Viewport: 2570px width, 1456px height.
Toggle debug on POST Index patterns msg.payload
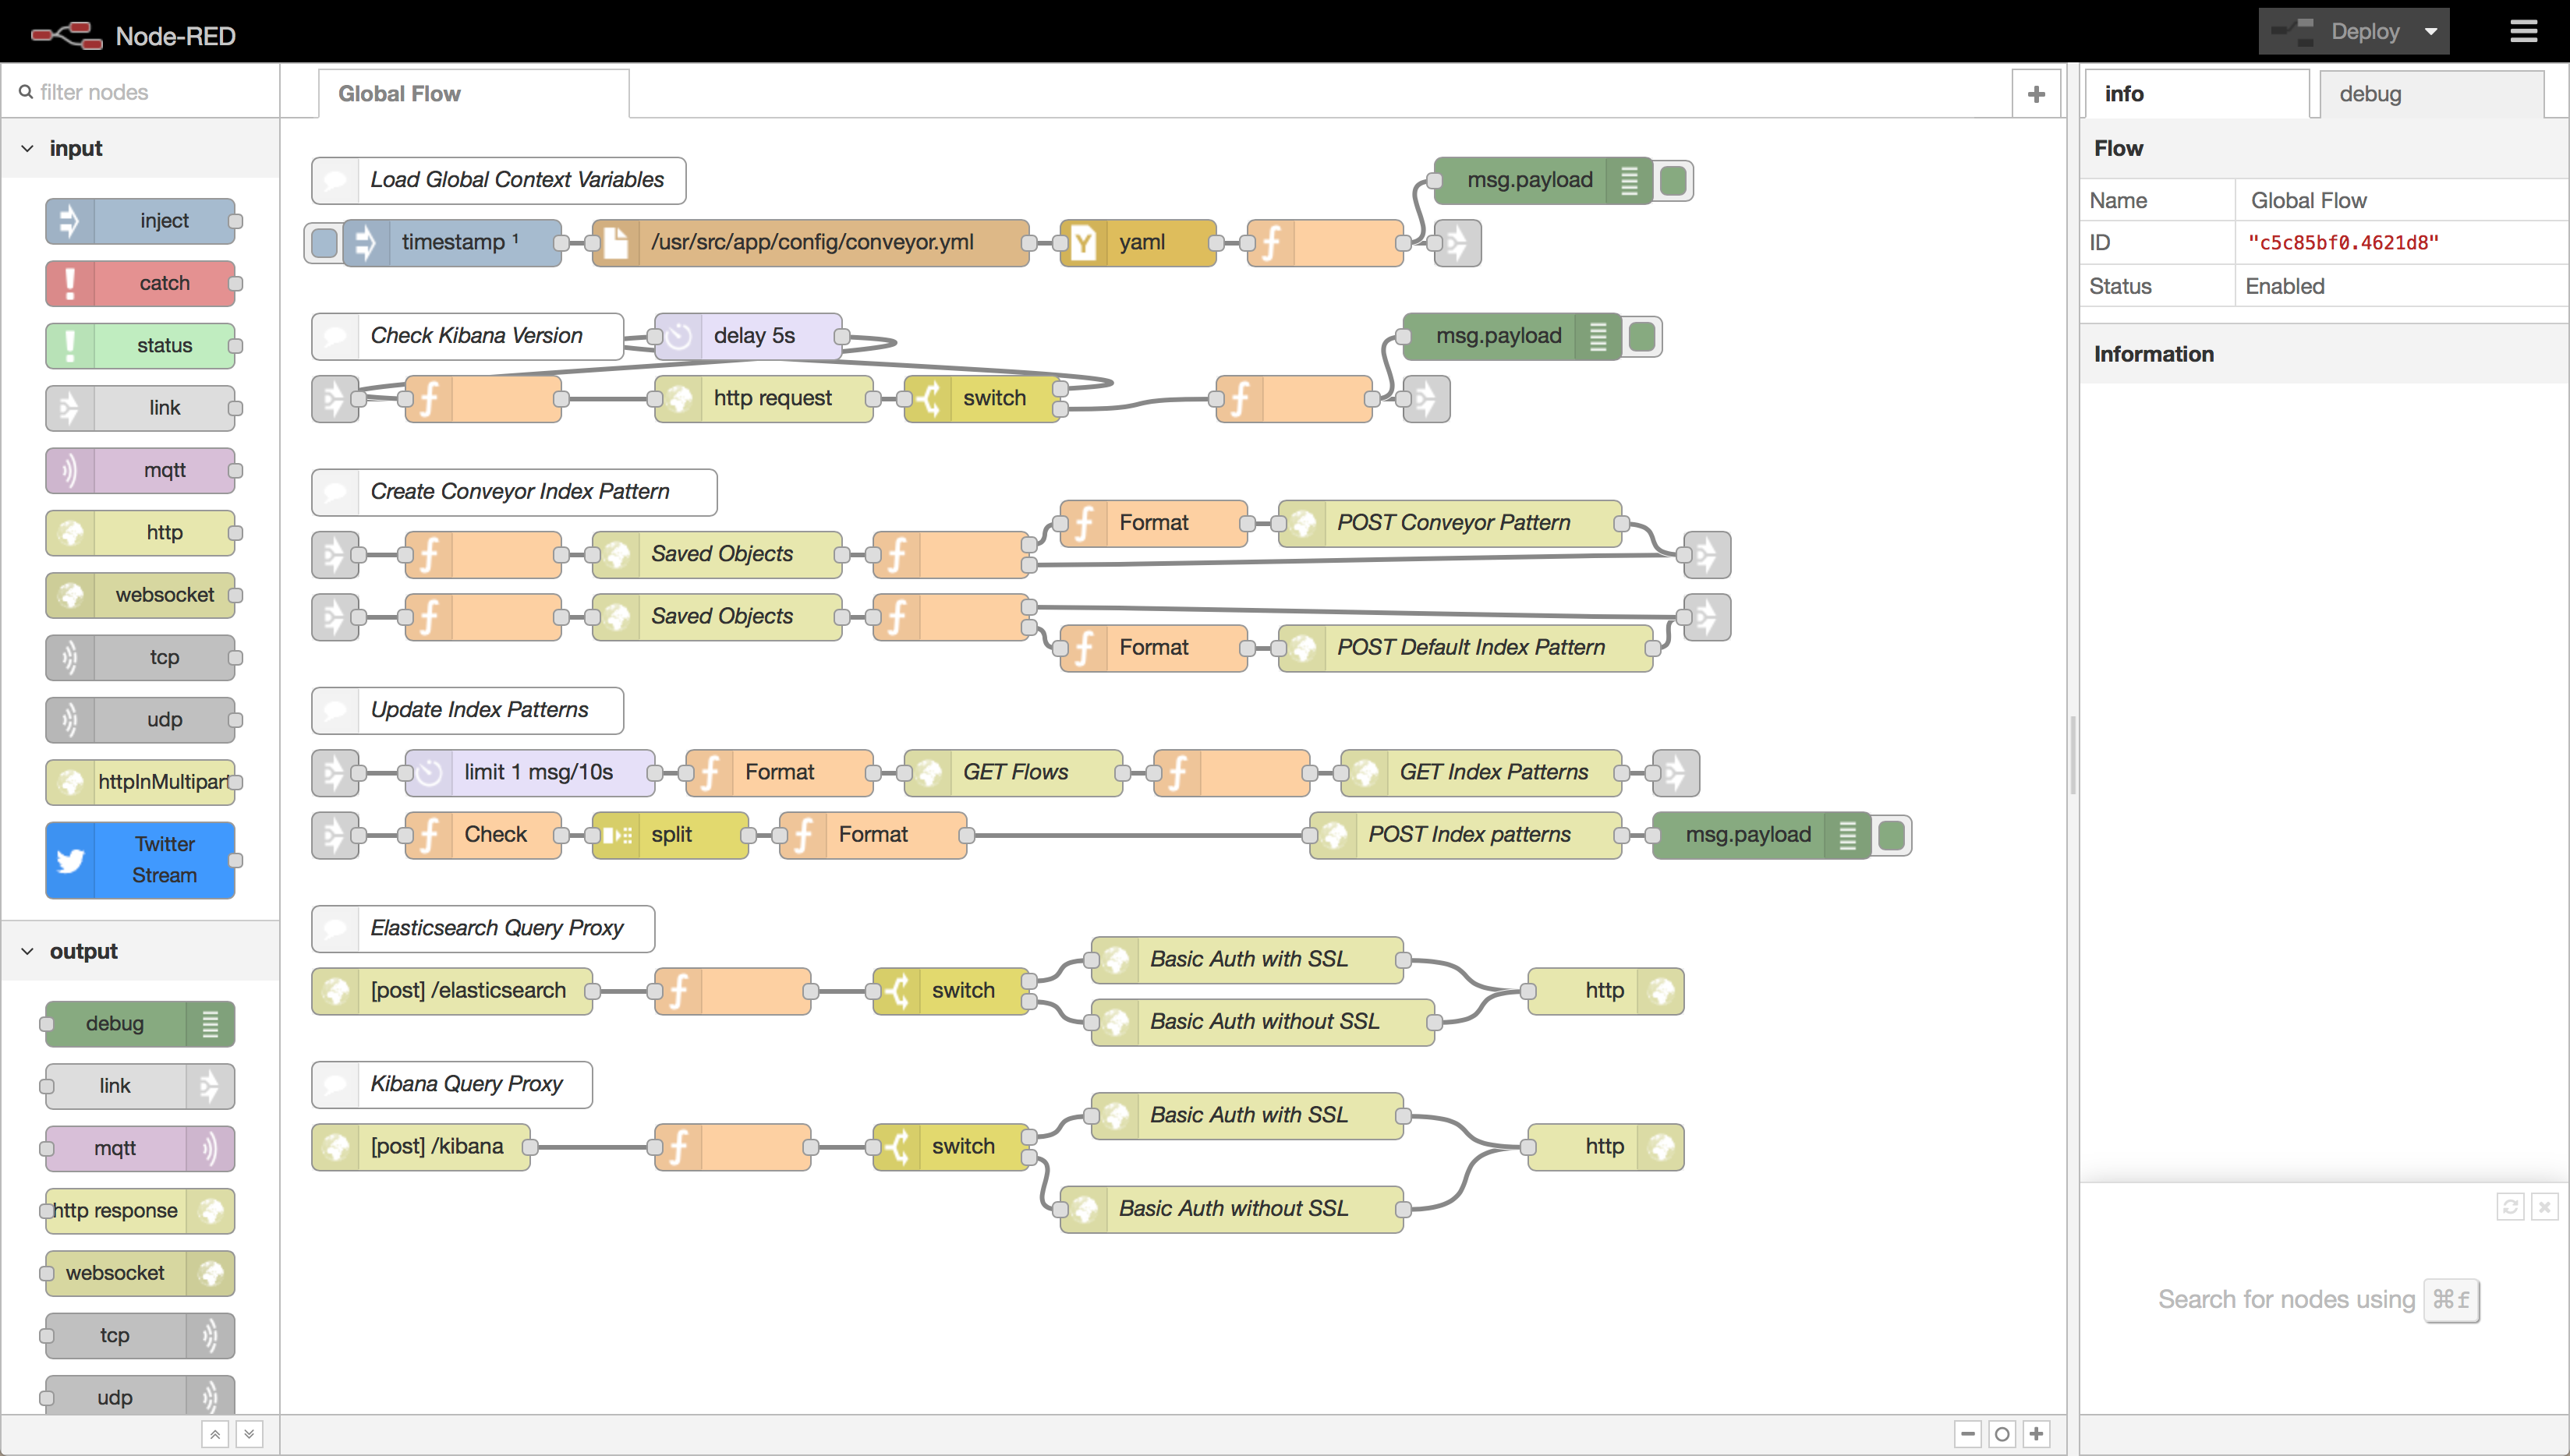click(1891, 836)
